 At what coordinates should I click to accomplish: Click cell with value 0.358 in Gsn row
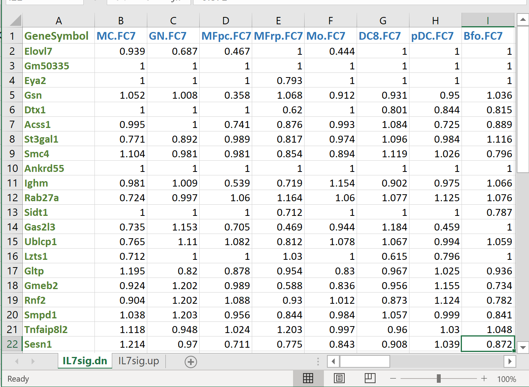pos(226,95)
